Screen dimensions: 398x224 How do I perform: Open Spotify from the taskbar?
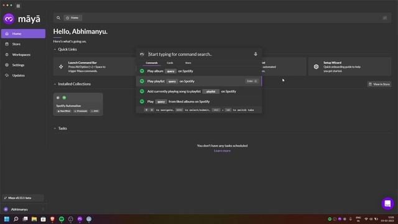pyautogui.click(x=62, y=219)
